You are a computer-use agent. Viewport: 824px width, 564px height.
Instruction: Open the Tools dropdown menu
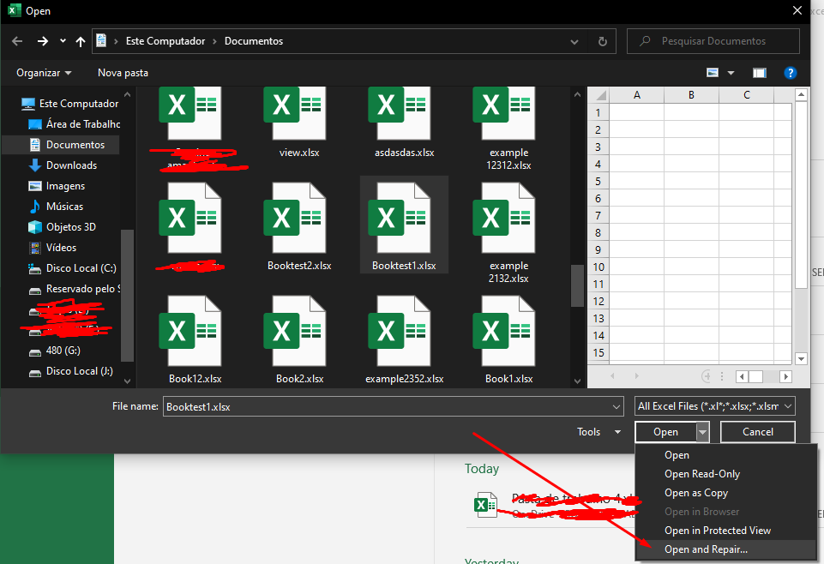pos(599,432)
